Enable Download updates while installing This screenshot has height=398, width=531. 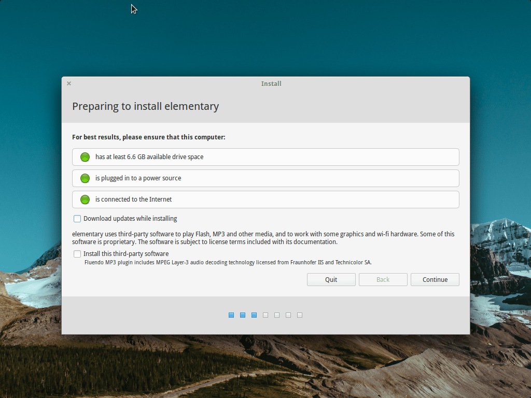77,218
